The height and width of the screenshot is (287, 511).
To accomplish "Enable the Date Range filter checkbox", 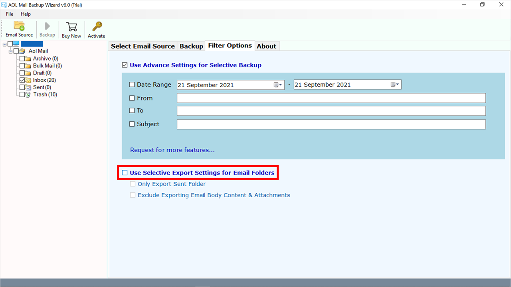I will 132,85.
